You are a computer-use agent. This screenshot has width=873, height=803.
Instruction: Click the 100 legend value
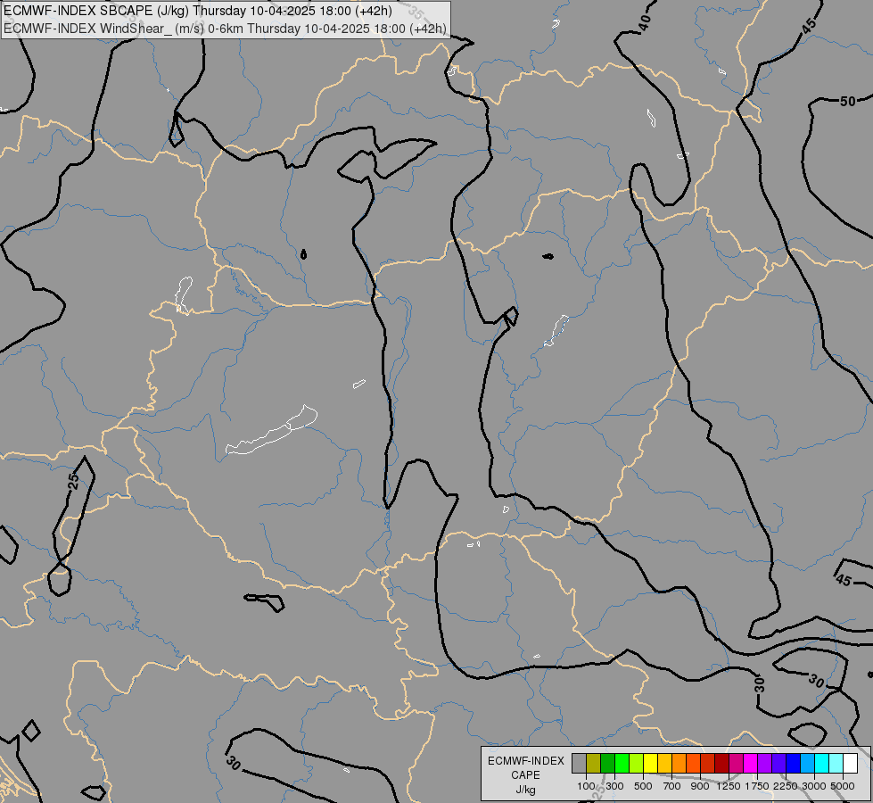coord(586,786)
